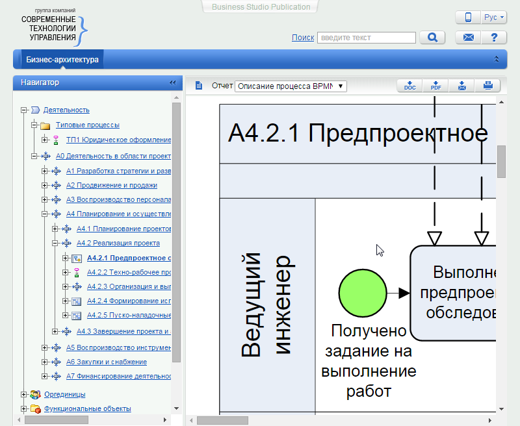Collapse the Navigator panel with double arrows

click(172, 82)
